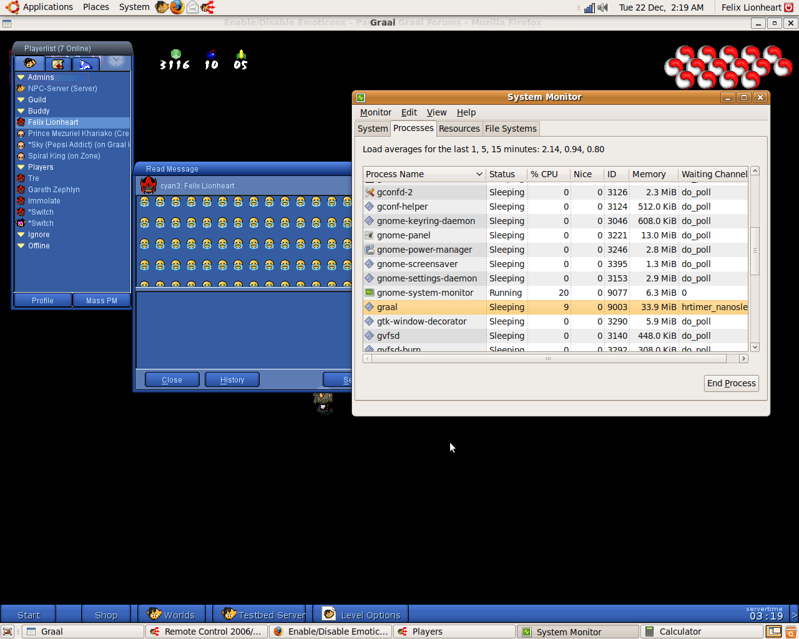Click the show desktop icon in bottom panel
The image size is (799, 639).
[x=7, y=632]
